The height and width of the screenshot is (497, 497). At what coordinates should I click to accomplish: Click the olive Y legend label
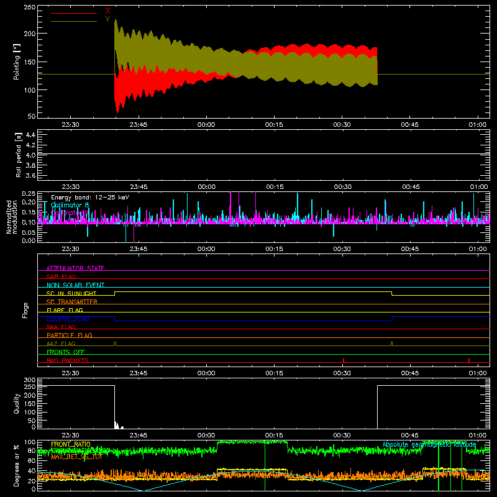[107, 19]
